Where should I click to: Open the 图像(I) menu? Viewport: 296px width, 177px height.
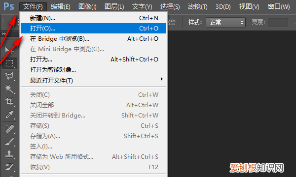pos(87,7)
